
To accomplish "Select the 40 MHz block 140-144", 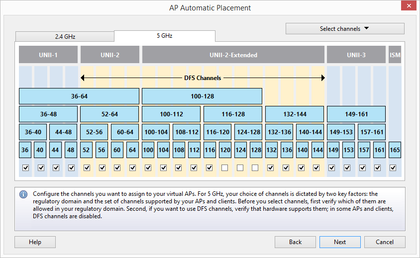I will click(x=310, y=132).
